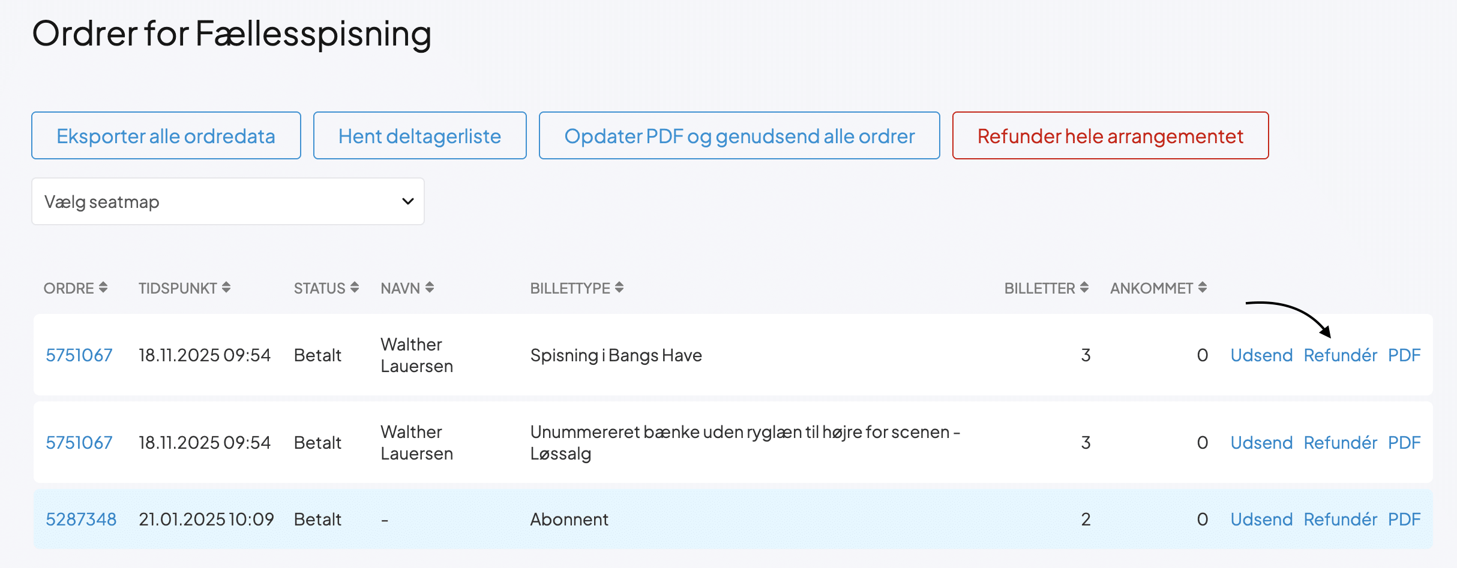Click Hent deltagerliste button
The image size is (1457, 568).
coord(419,136)
